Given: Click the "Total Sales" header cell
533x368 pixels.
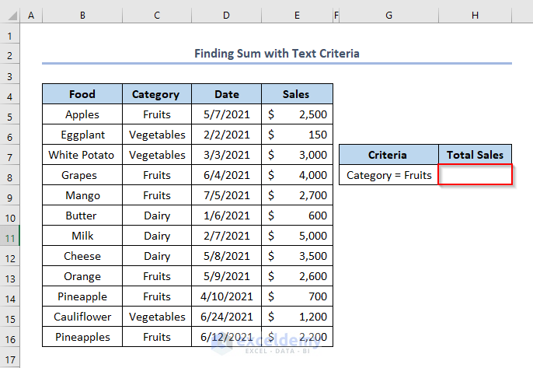Looking at the screenshot, I should (476, 155).
